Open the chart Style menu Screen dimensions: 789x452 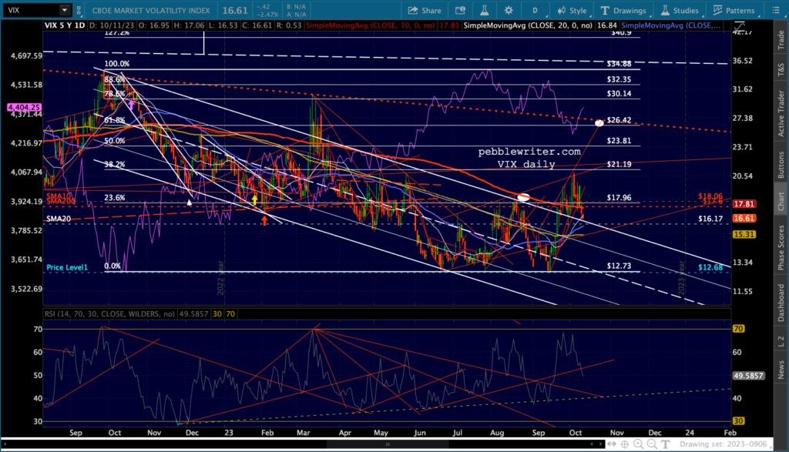[572, 11]
